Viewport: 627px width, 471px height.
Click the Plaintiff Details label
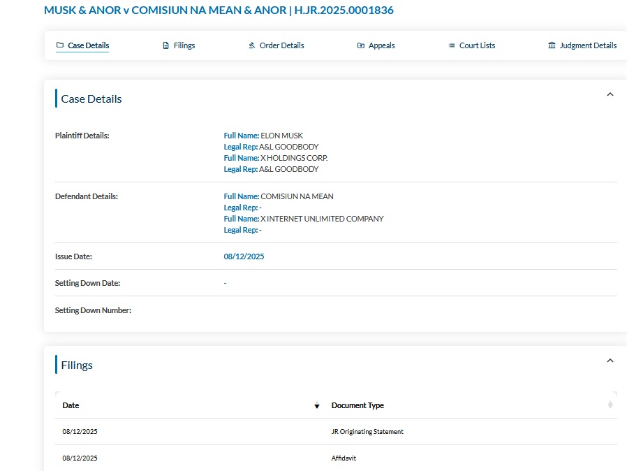(x=82, y=136)
